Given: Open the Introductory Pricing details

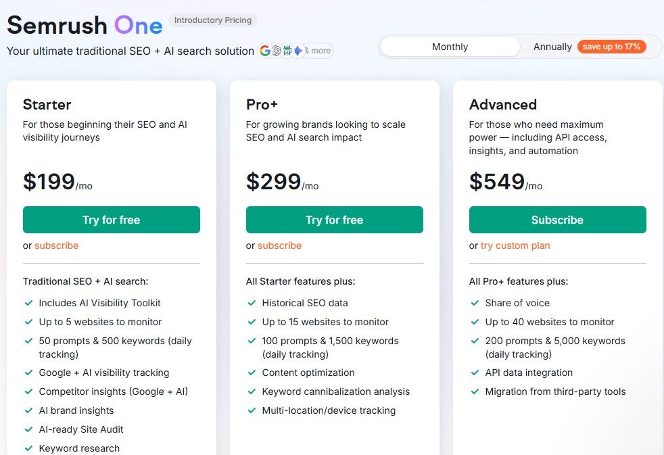Looking at the screenshot, I should click(213, 20).
